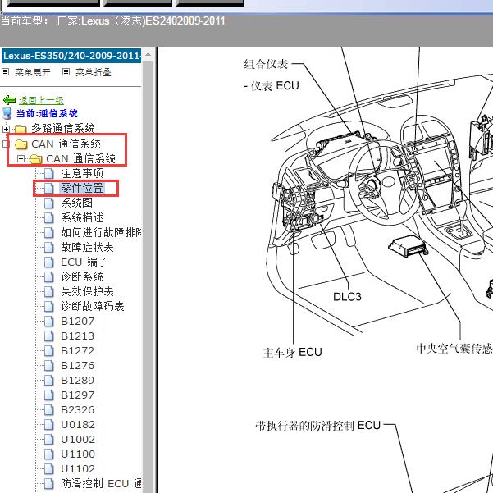Click the document icon beside U1102
The width and height of the screenshot is (493, 493).
(x=48, y=468)
